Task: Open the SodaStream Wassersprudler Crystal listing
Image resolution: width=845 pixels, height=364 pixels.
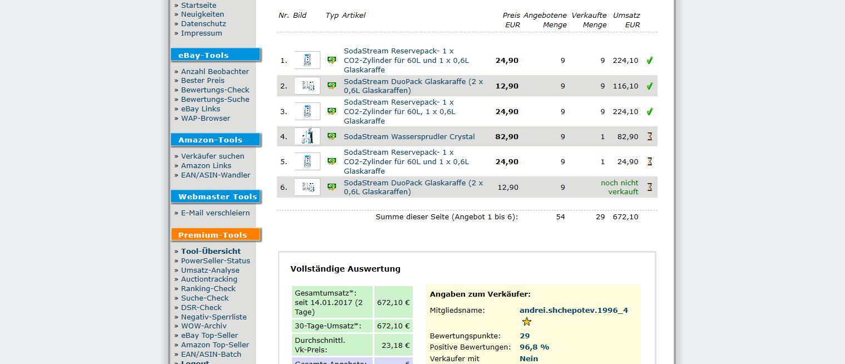Action: pyautogui.click(x=409, y=136)
